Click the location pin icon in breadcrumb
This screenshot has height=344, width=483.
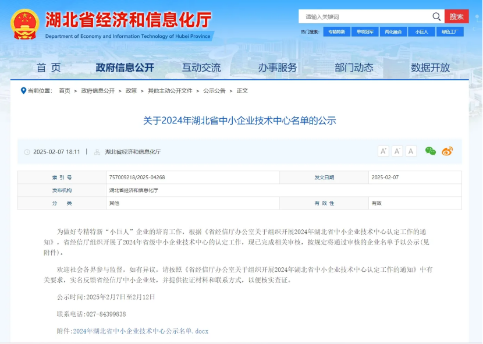tap(23, 91)
